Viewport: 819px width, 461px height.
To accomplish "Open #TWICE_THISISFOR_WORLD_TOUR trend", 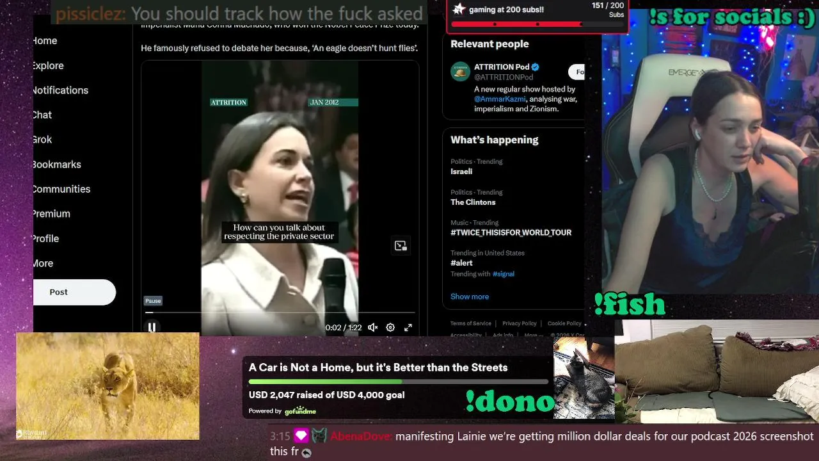I will [511, 232].
